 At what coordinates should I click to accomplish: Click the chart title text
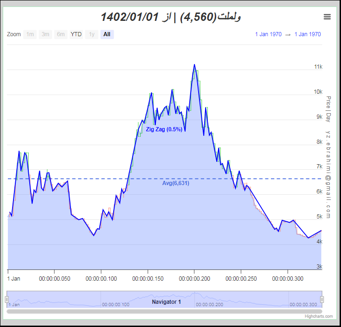coord(171,17)
